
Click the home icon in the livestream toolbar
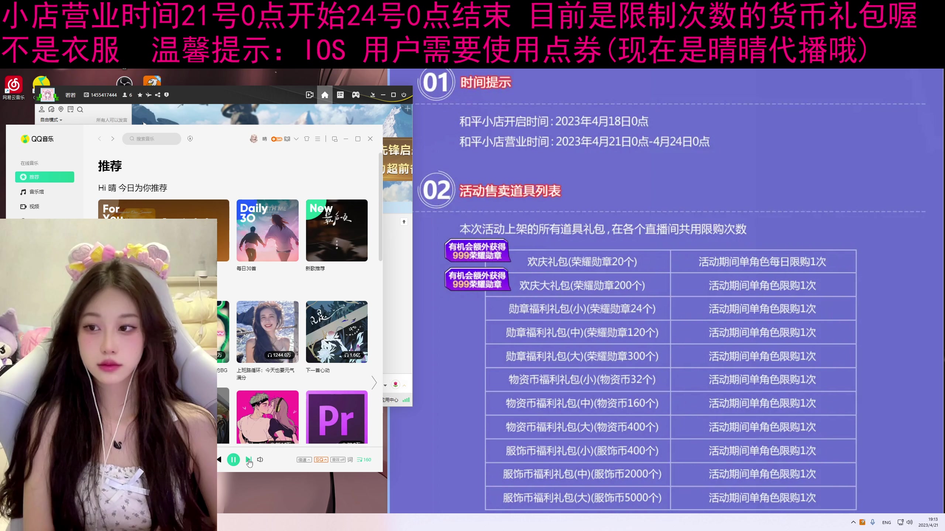(x=324, y=95)
